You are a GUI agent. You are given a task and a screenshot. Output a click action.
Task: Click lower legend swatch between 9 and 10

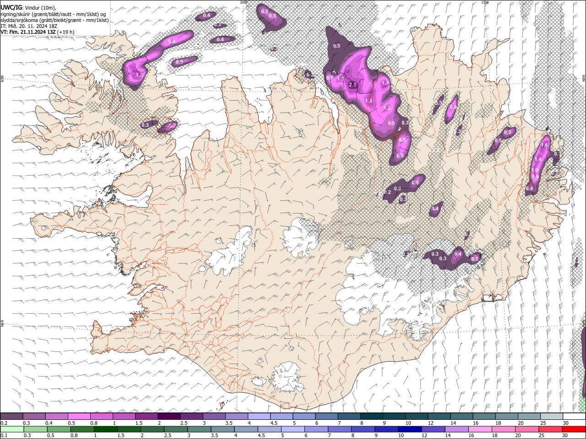(386, 429)
